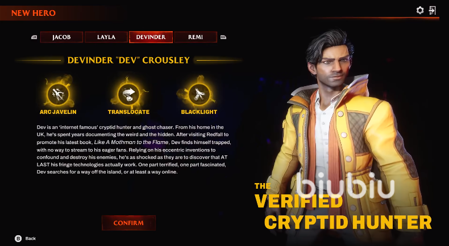Select the Translocate ability icon

pyautogui.click(x=128, y=94)
